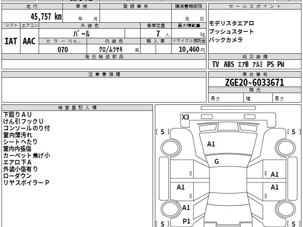Select the PS equipment entry

[x=270, y=65]
